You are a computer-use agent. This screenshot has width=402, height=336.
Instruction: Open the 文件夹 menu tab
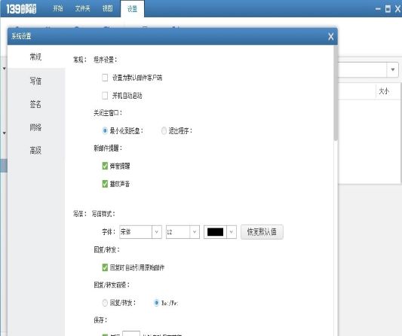coord(82,9)
